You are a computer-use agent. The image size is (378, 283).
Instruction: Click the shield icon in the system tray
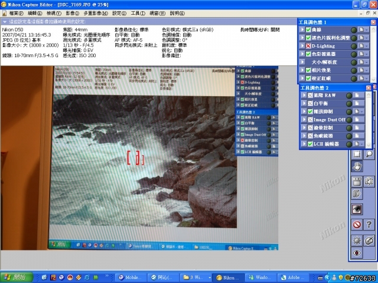(341, 278)
